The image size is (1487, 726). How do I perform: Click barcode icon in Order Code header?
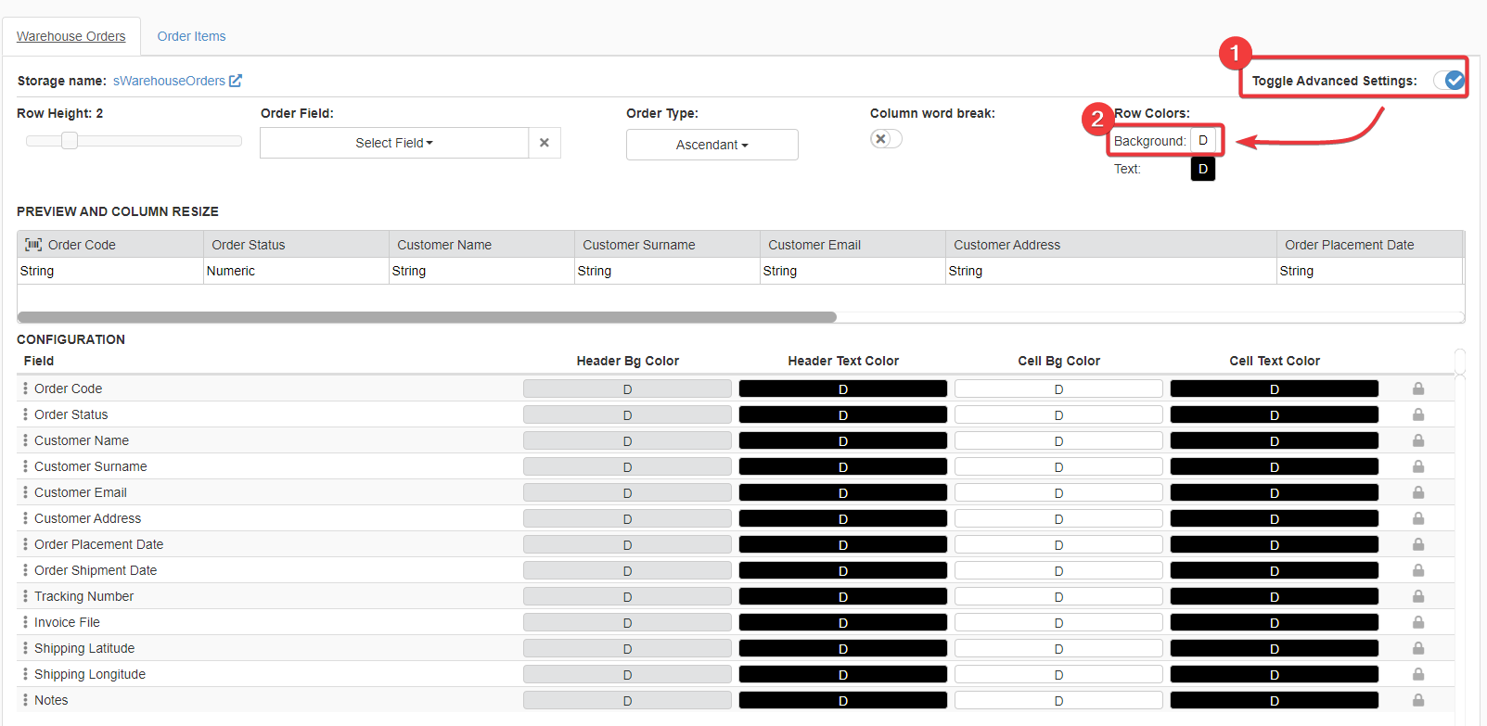[x=33, y=245]
